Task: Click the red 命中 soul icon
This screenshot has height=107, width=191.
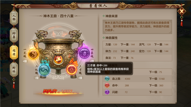Action: [107, 85]
